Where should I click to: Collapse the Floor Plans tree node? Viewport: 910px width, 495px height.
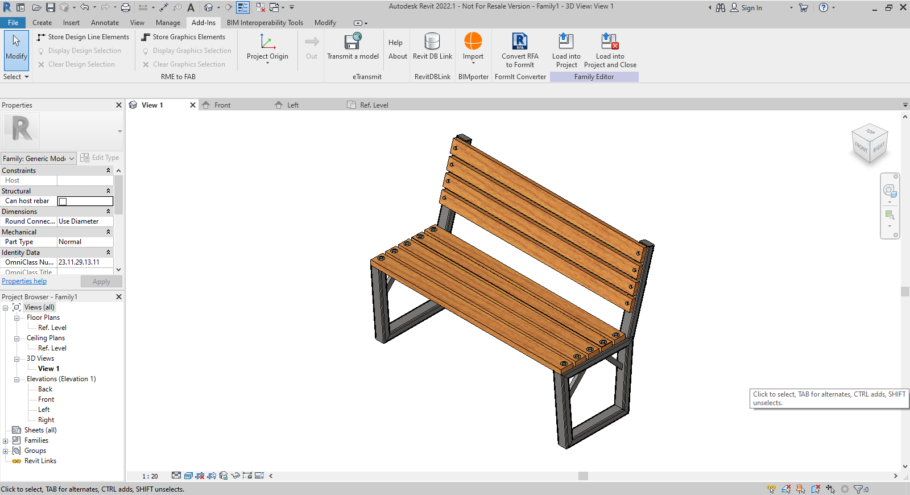click(x=16, y=318)
